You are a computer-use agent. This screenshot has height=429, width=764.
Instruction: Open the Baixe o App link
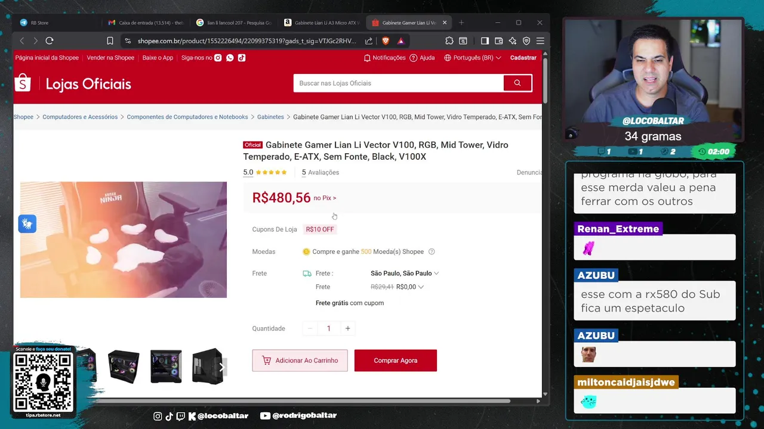(158, 58)
